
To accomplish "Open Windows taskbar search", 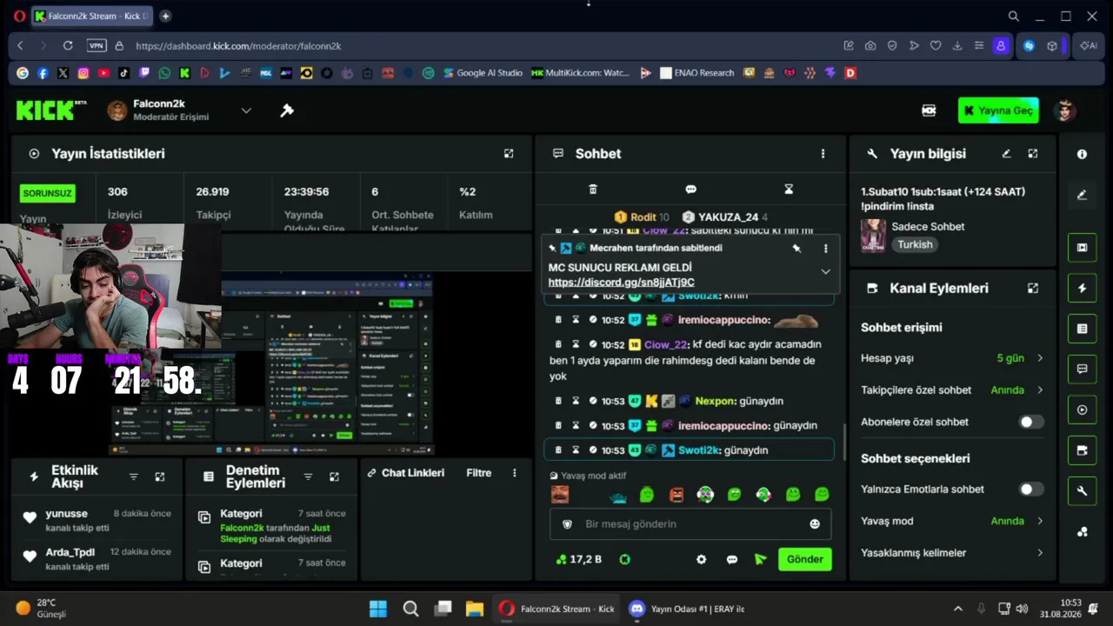I will click(x=410, y=609).
